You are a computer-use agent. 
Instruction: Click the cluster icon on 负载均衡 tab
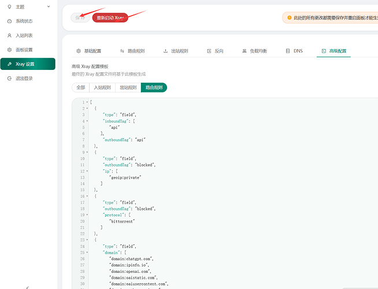pos(244,51)
